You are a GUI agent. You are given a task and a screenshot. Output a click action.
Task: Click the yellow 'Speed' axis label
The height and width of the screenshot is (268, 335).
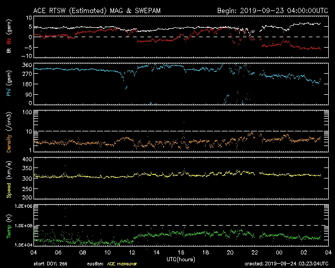(9, 190)
